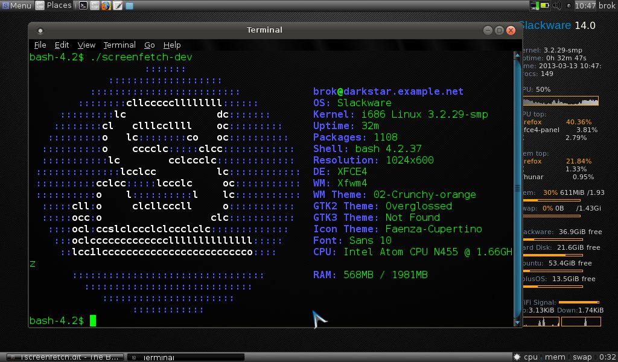Viewport: 618px width, 362px height.
Task: Click the terminal vertical scrollbar handle
Action: coord(517,189)
